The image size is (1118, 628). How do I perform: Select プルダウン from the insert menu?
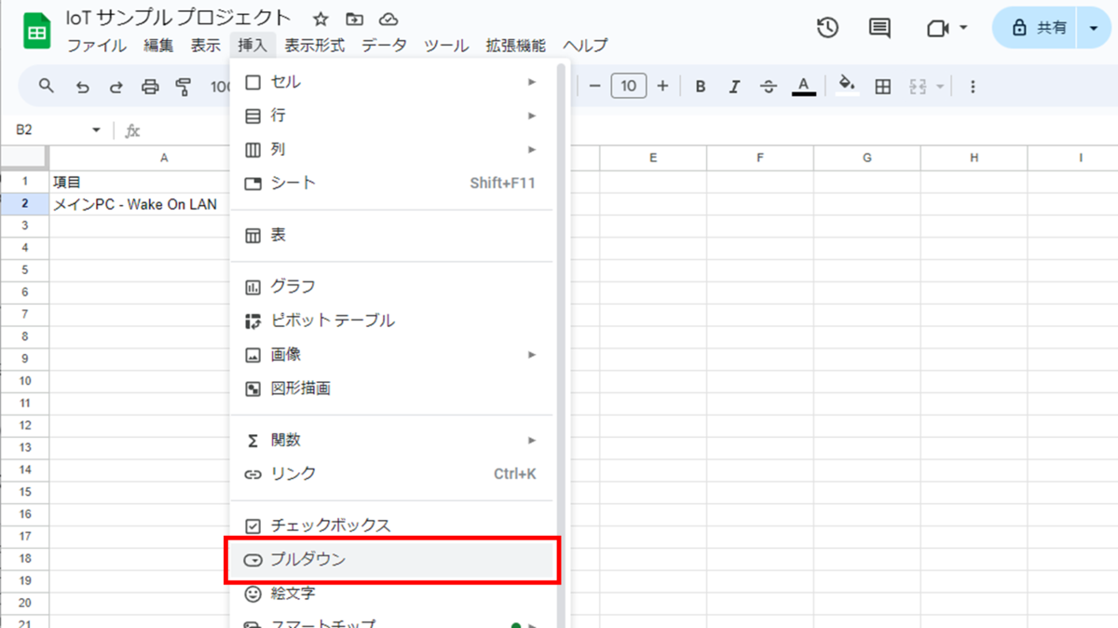392,559
